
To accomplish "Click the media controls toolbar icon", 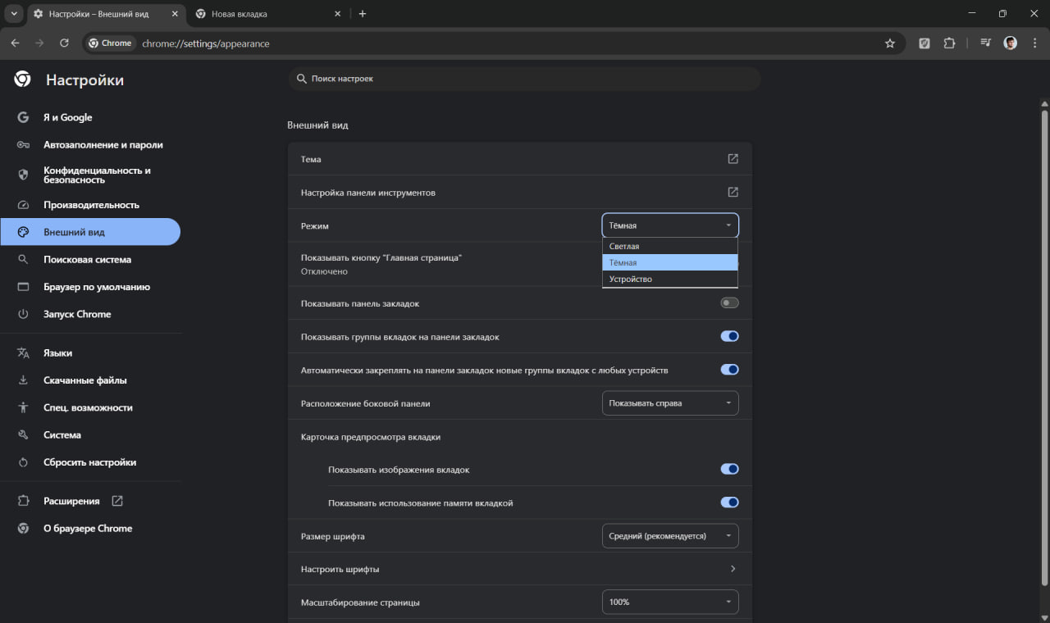I will pyautogui.click(x=985, y=43).
